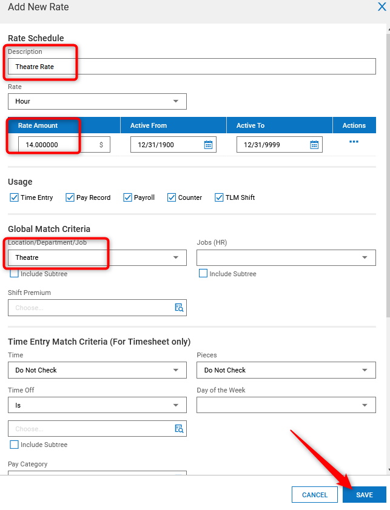Open the Time Off criteria lookup search
Viewport: 390px width, 510px height.
click(179, 428)
